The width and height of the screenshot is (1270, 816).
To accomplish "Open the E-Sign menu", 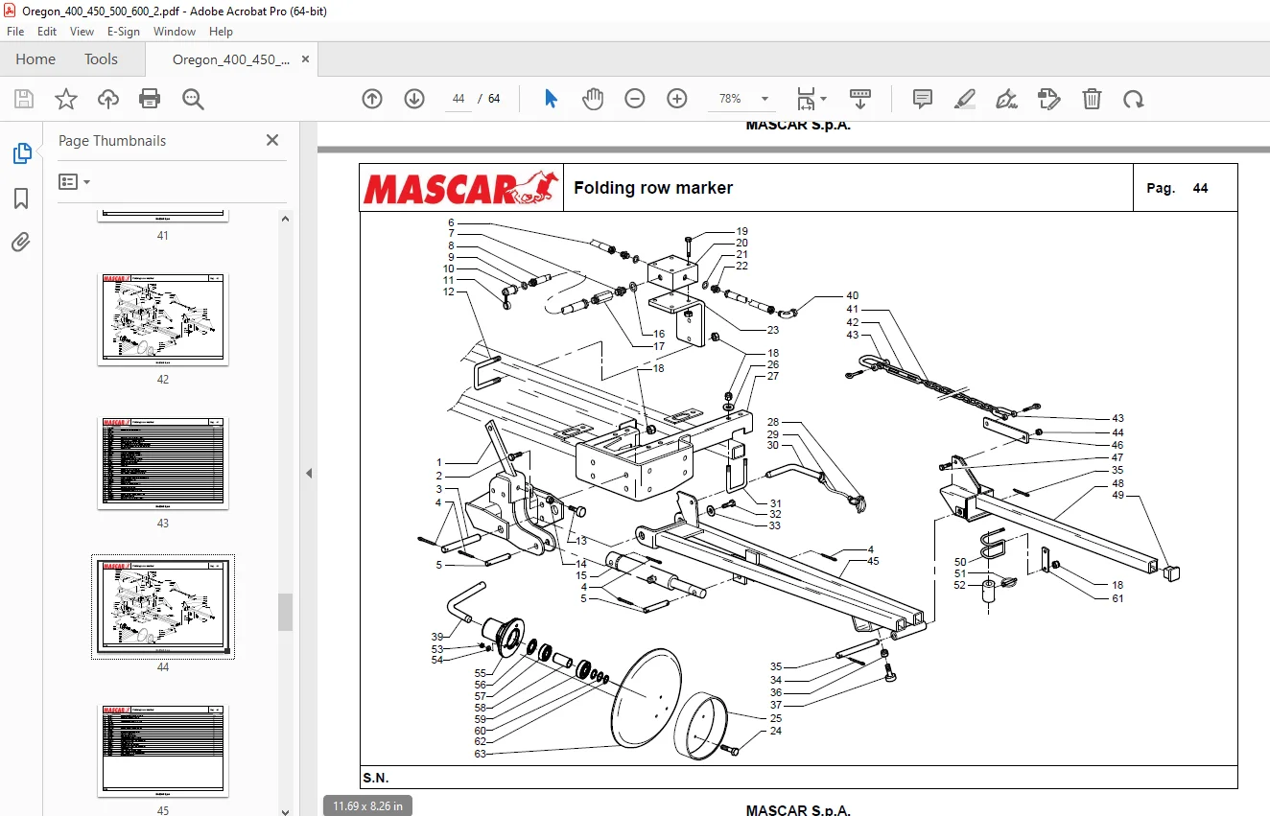I will coord(124,32).
